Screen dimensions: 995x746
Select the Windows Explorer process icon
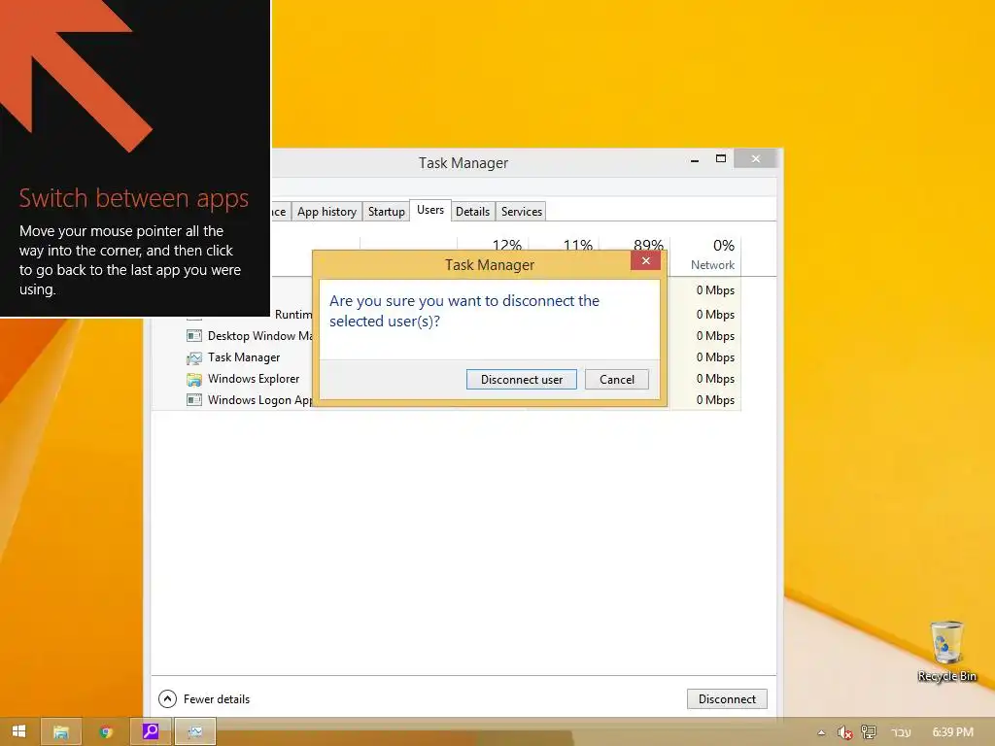click(194, 380)
